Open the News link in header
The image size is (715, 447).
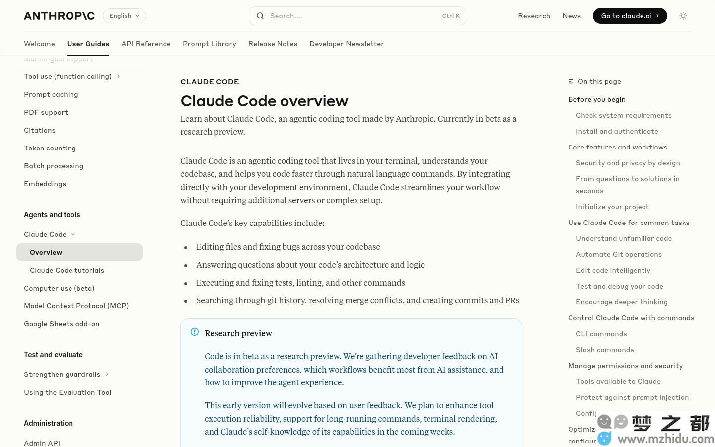[572, 16]
